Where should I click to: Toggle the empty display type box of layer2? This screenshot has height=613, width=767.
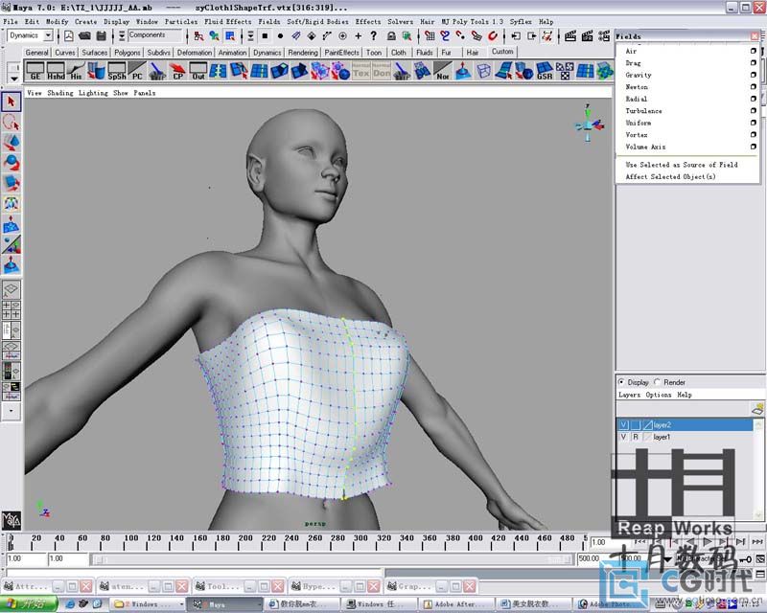pyautogui.click(x=636, y=425)
